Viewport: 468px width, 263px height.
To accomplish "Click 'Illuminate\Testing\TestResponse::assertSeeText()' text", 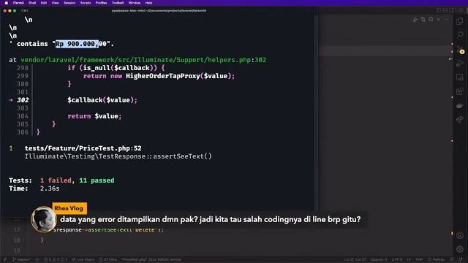I will click(118, 156).
